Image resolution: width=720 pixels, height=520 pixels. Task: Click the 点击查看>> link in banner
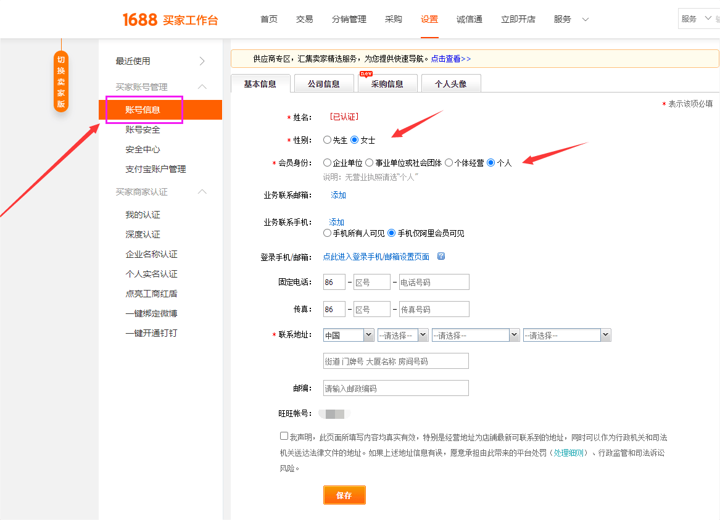tap(451, 59)
